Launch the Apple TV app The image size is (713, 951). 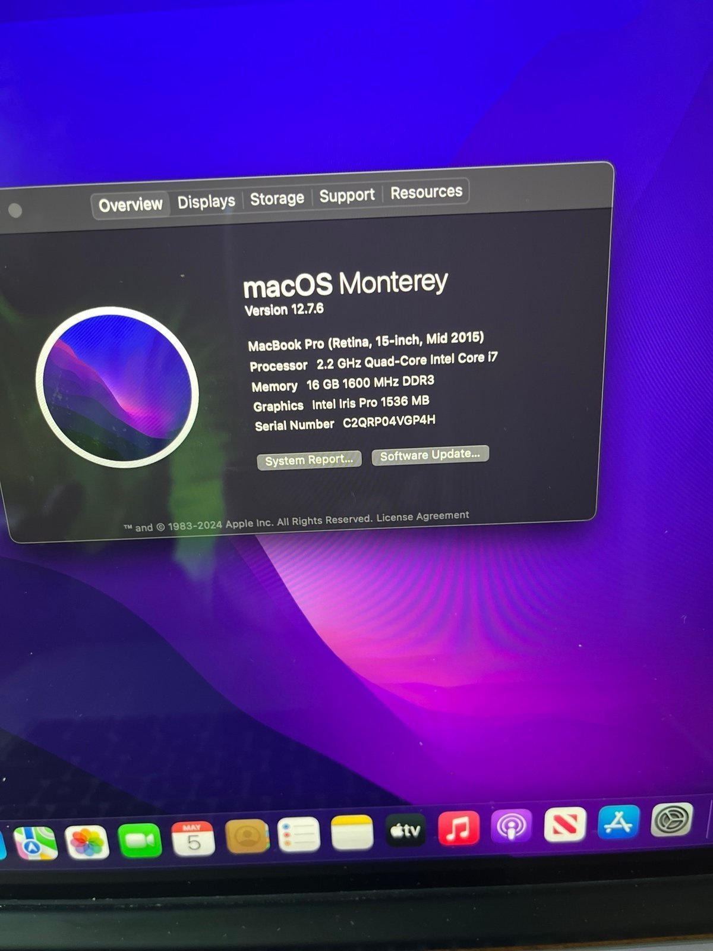click(x=406, y=830)
